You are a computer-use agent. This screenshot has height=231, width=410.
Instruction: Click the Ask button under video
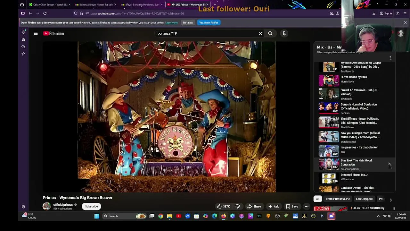pos(273,207)
